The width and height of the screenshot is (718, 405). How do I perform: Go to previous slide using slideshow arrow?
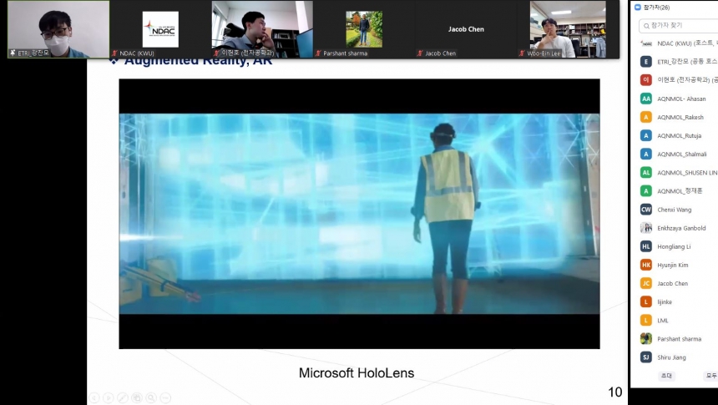tap(94, 397)
